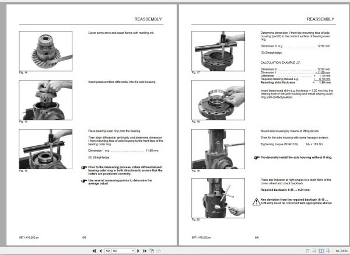The height and width of the screenshot is (255, 350).
Task: Jump to the last page
Action: click(x=145, y=251)
